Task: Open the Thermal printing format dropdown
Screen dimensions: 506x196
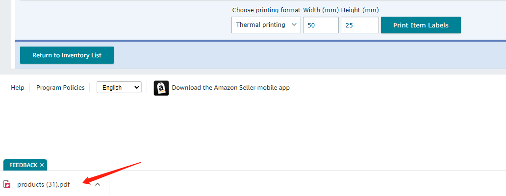Action: click(266, 25)
